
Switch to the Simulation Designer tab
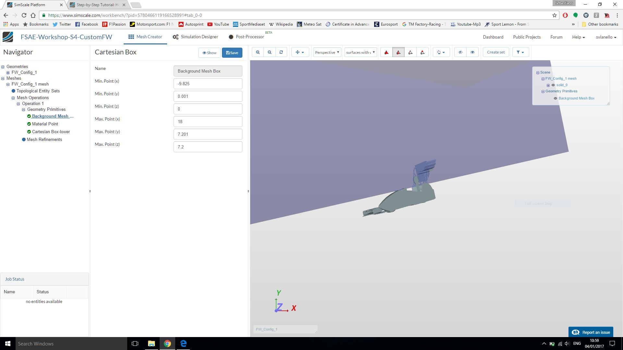[x=195, y=37]
